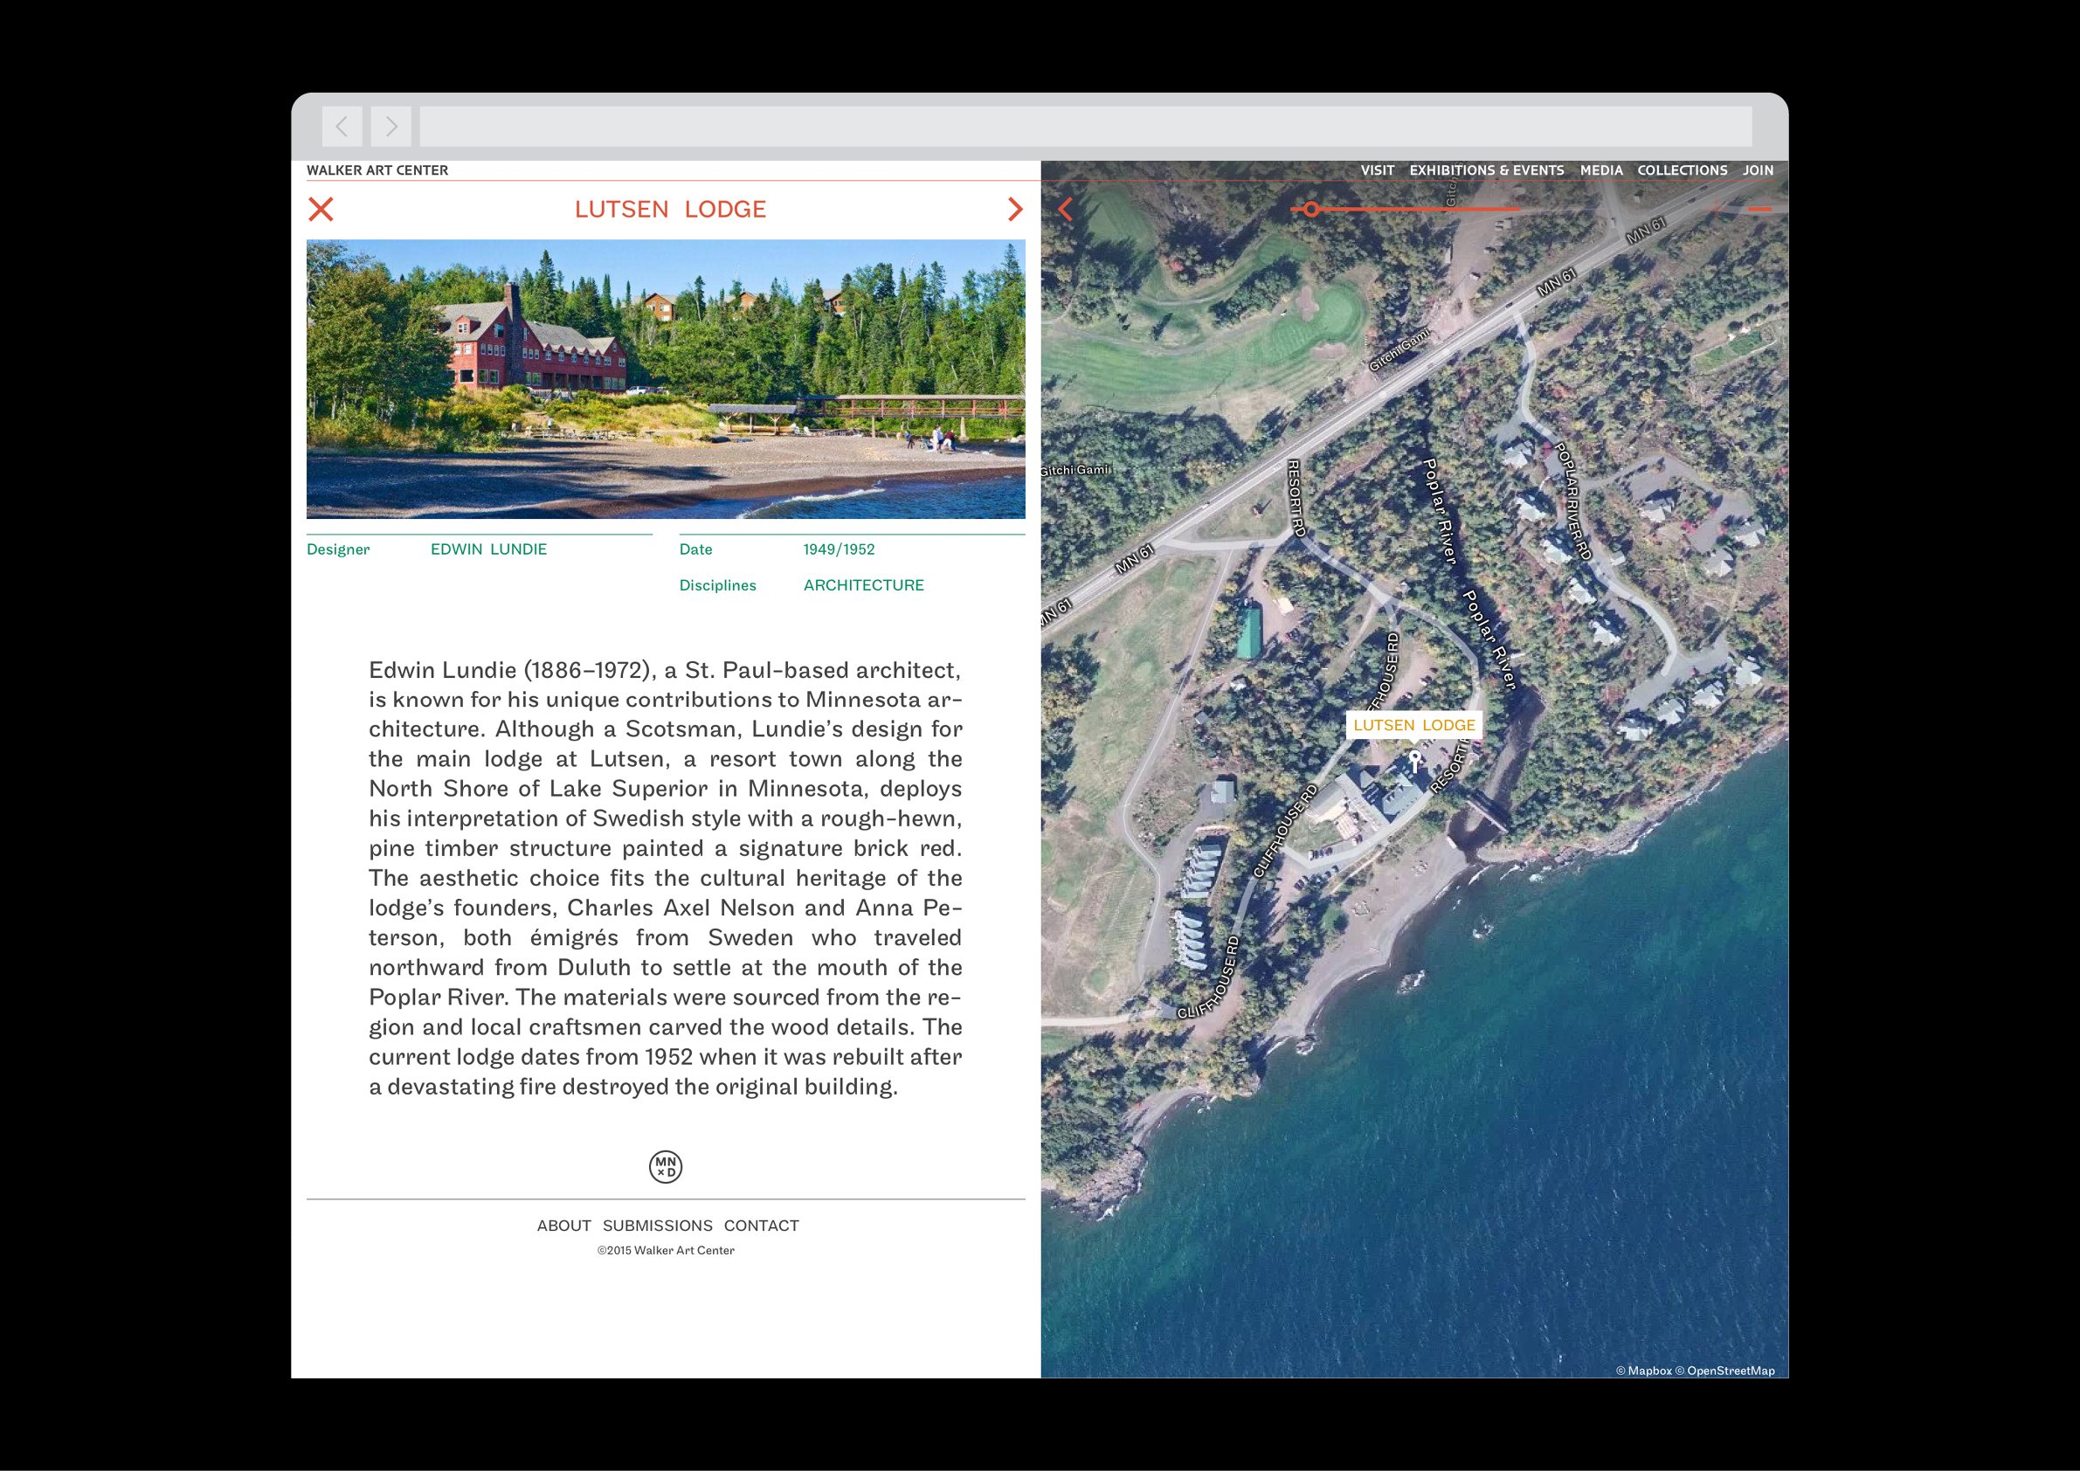Click the Lutsen Lodge photo
The height and width of the screenshot is (1471, 2080).
click(666, 378)
